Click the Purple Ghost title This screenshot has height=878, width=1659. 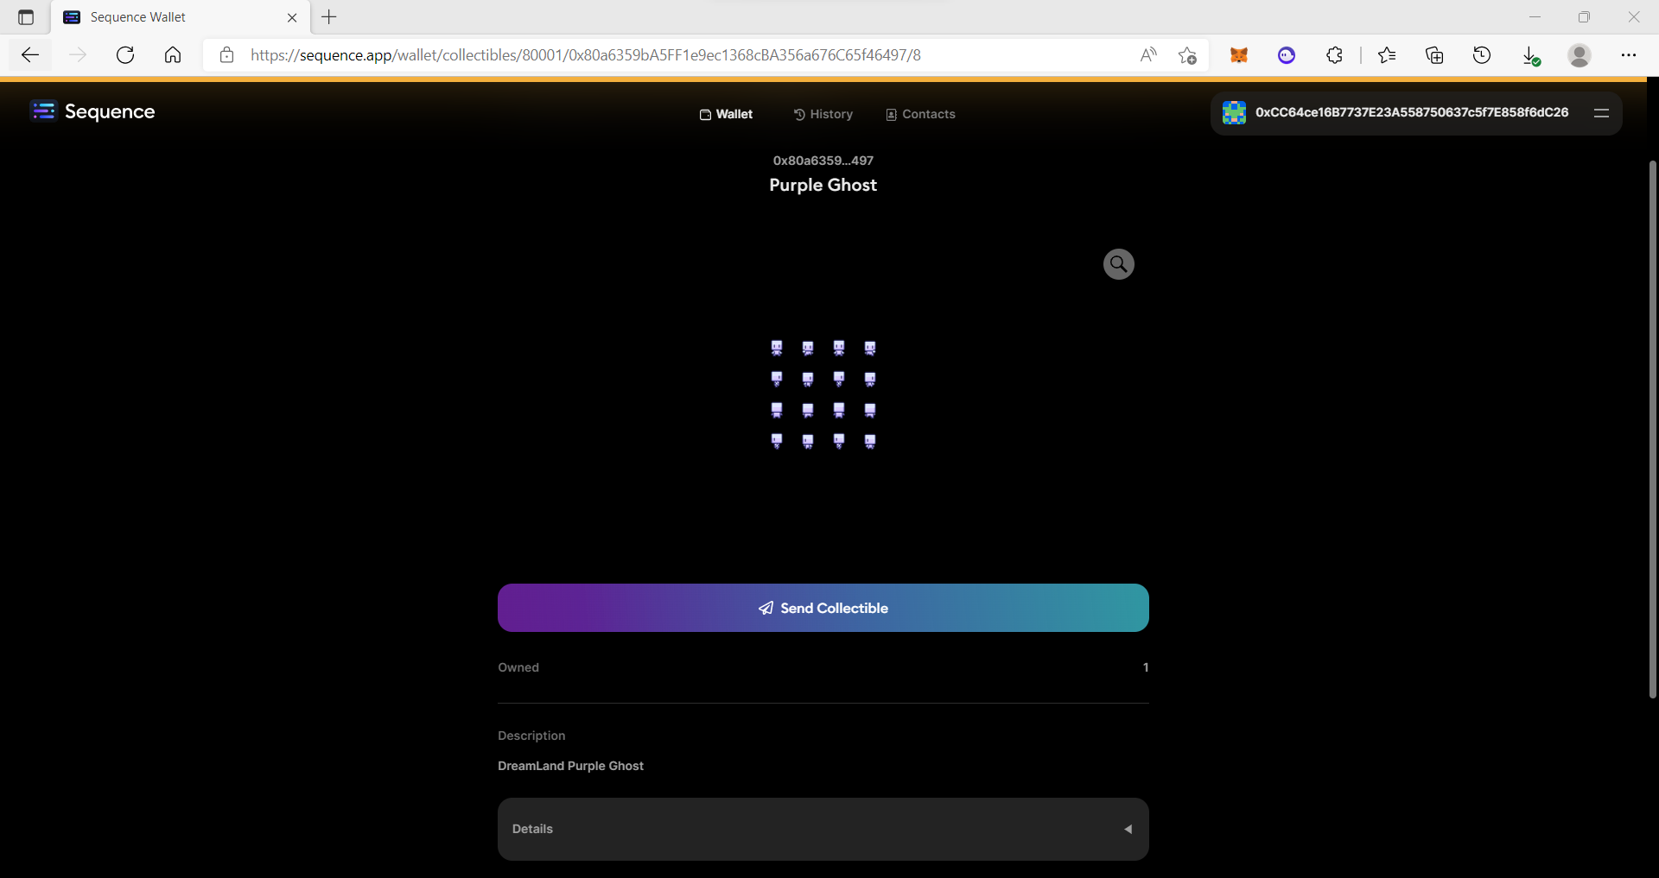(823, 185)
